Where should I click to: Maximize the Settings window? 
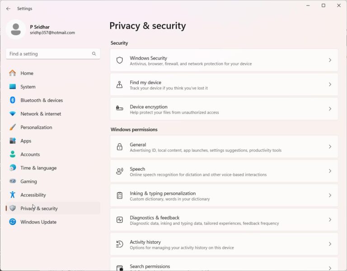[x=324, y=5]
